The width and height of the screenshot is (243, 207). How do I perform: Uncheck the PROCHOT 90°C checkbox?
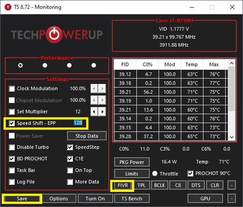190,174
